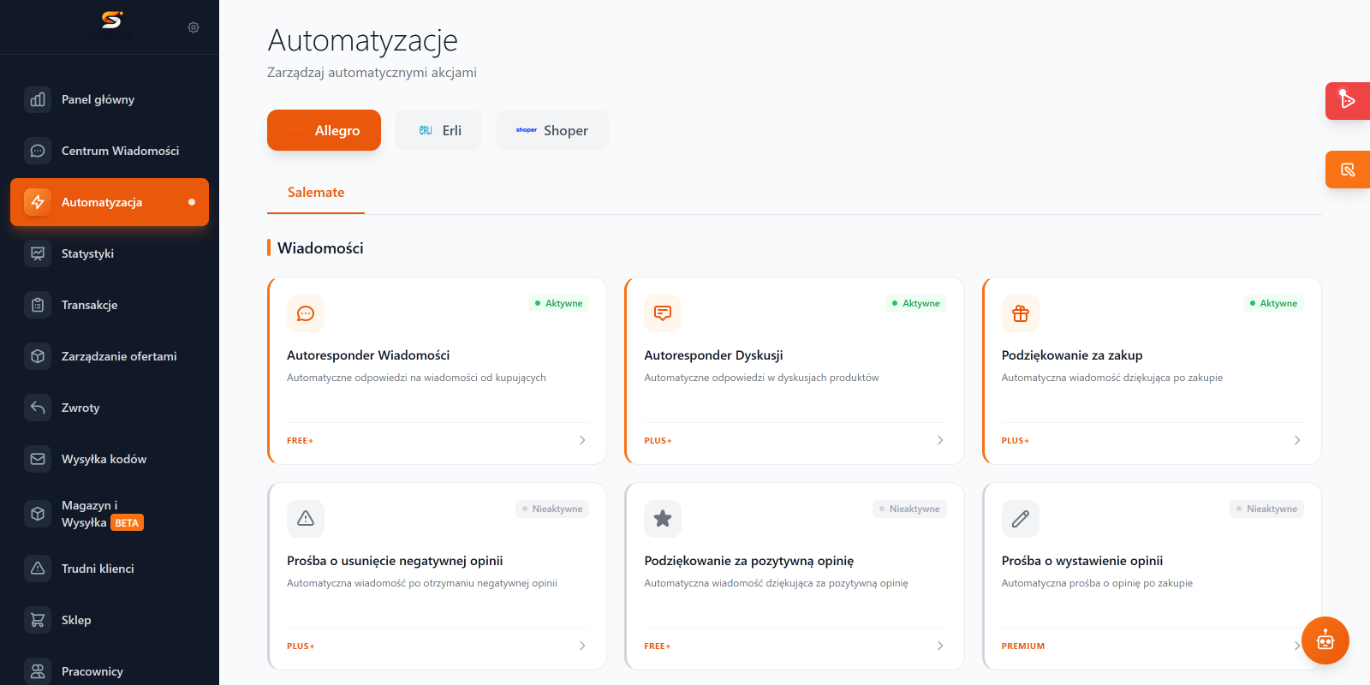Toggle Nieaktywne status on Prośba o usunięcie negatywnej opinii
Image resolution: width=1370 pixels, height=685 pixels.
pyautogui.click(x=552, y=509)
